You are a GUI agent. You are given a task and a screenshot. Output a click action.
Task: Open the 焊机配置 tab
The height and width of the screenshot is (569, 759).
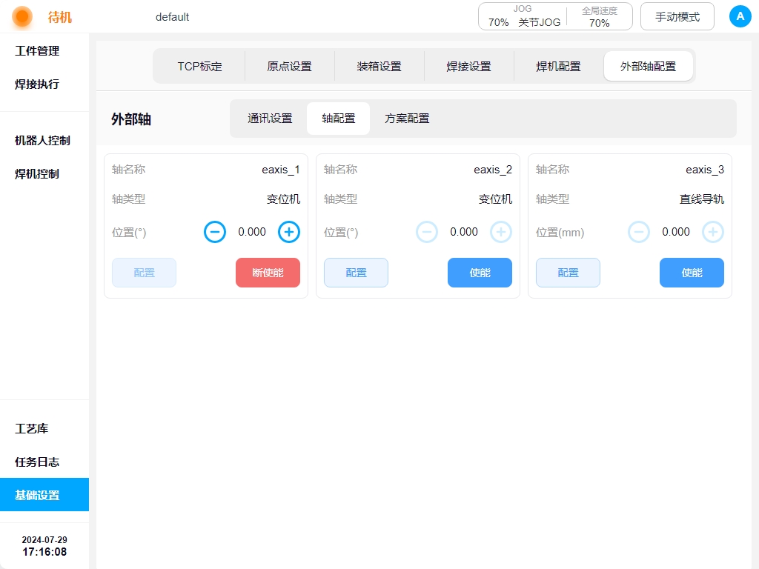click(x=558, y=66)
